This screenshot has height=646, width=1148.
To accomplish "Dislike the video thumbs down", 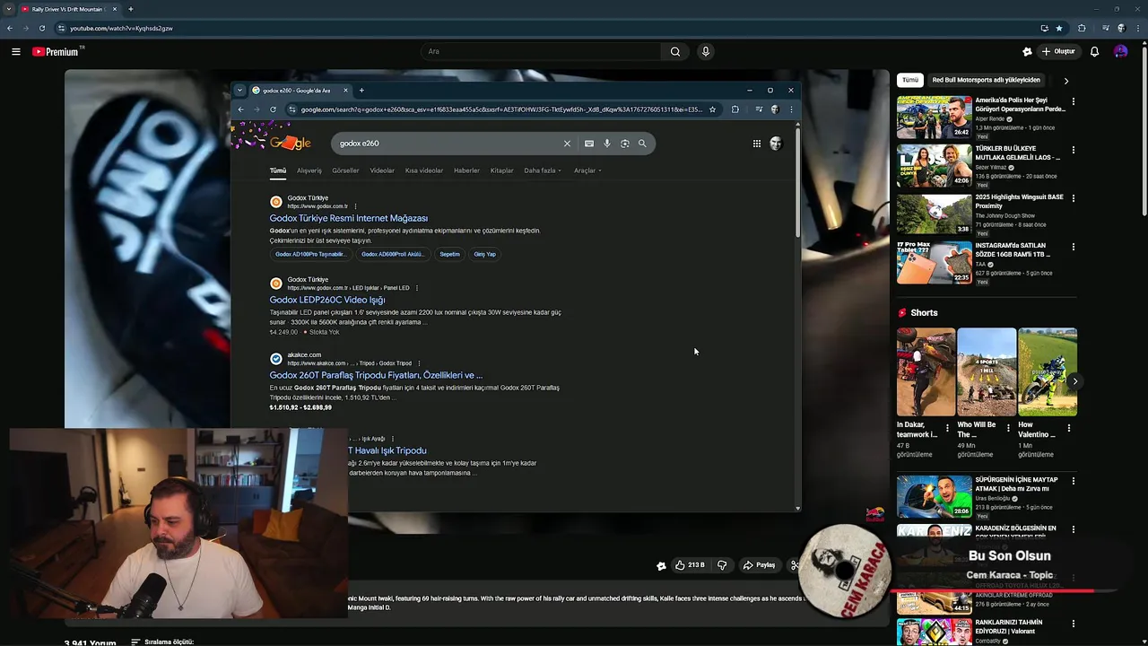I will pyautogui.click(x=722, y=565).
